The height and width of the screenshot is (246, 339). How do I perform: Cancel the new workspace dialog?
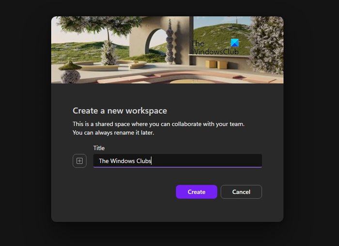pyautogui.click(x=241, y=192)
